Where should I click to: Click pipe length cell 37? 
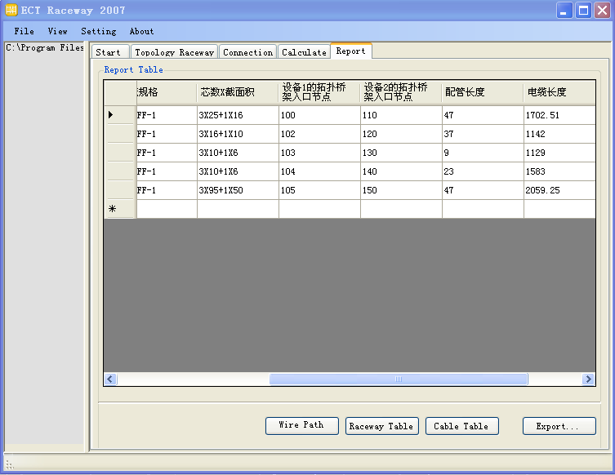pyautogui.click(x=483, y=134)
